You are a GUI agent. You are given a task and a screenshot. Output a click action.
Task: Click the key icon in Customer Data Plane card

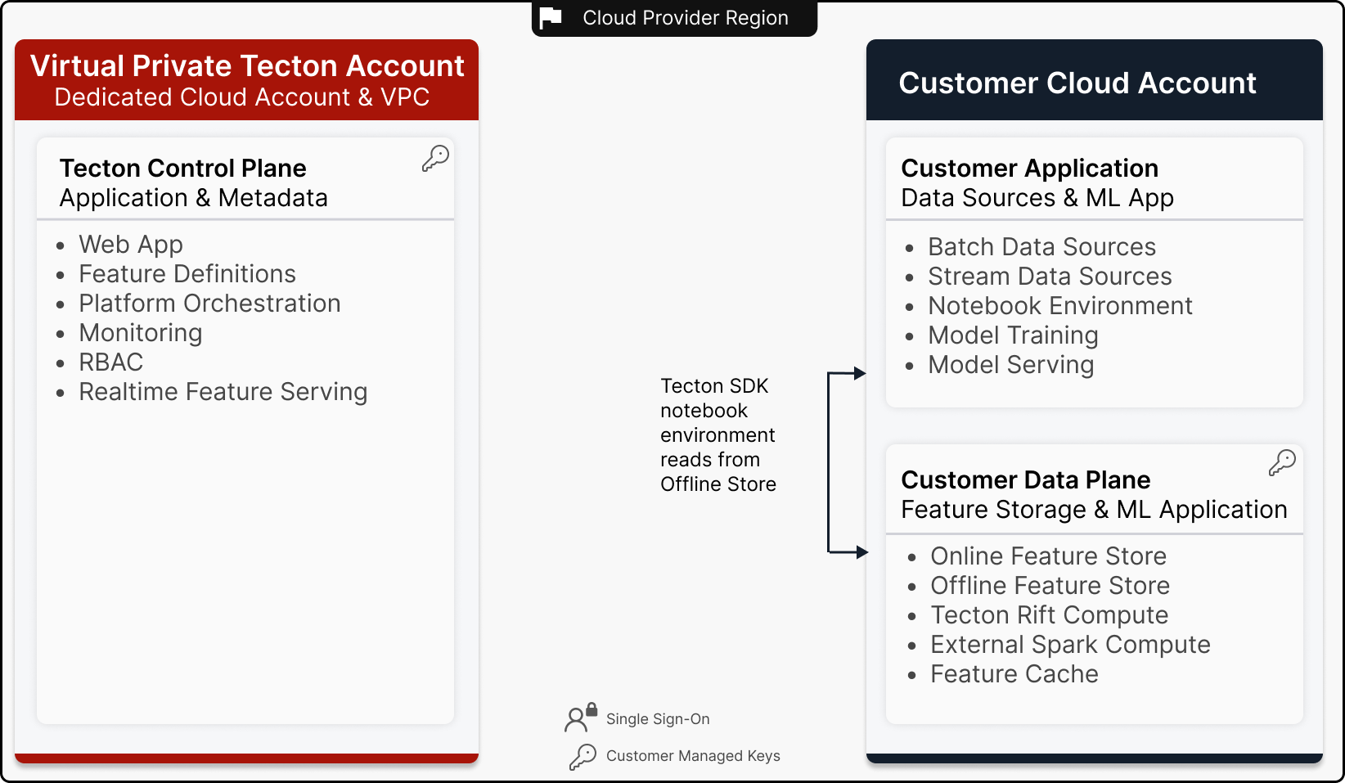[1282, 462]
